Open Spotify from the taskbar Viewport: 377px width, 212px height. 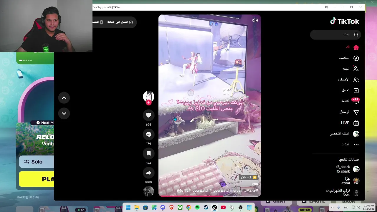pyautogui.click(x=197, y=207)
